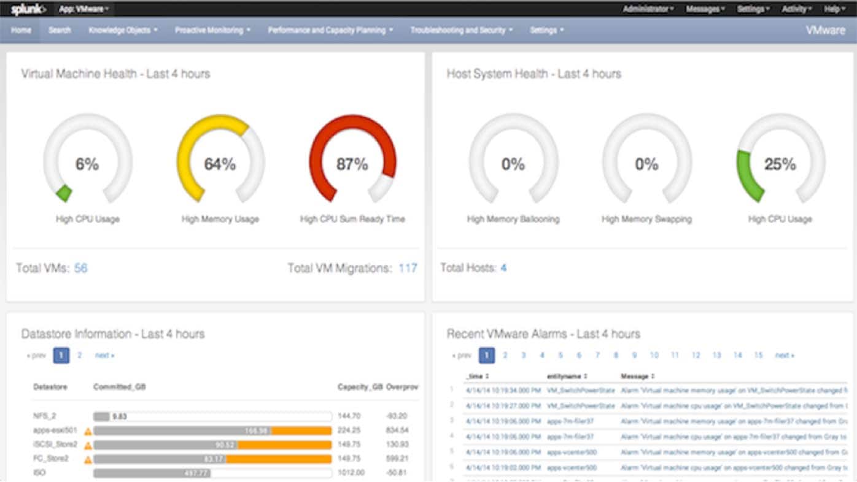Open the Search tab

60,30
